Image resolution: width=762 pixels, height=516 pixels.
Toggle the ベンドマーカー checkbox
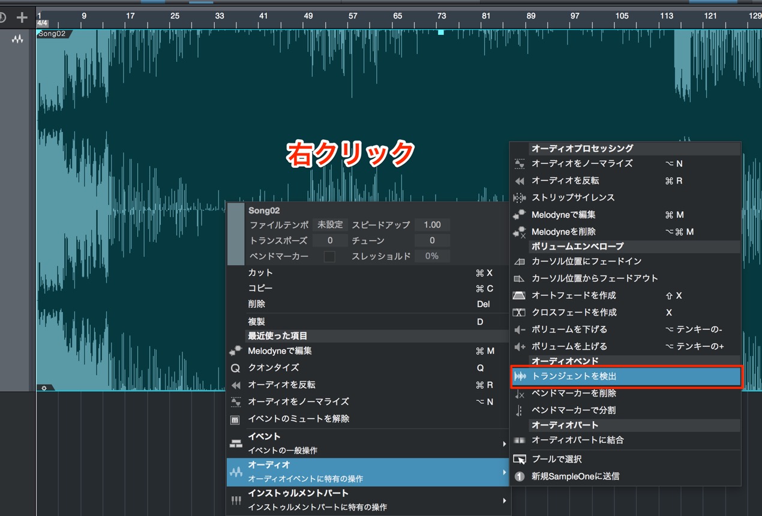click(329, 256)
